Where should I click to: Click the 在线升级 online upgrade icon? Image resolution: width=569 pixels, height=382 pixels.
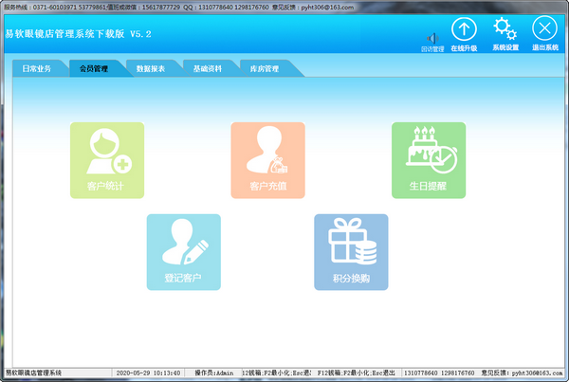[463, 31]
